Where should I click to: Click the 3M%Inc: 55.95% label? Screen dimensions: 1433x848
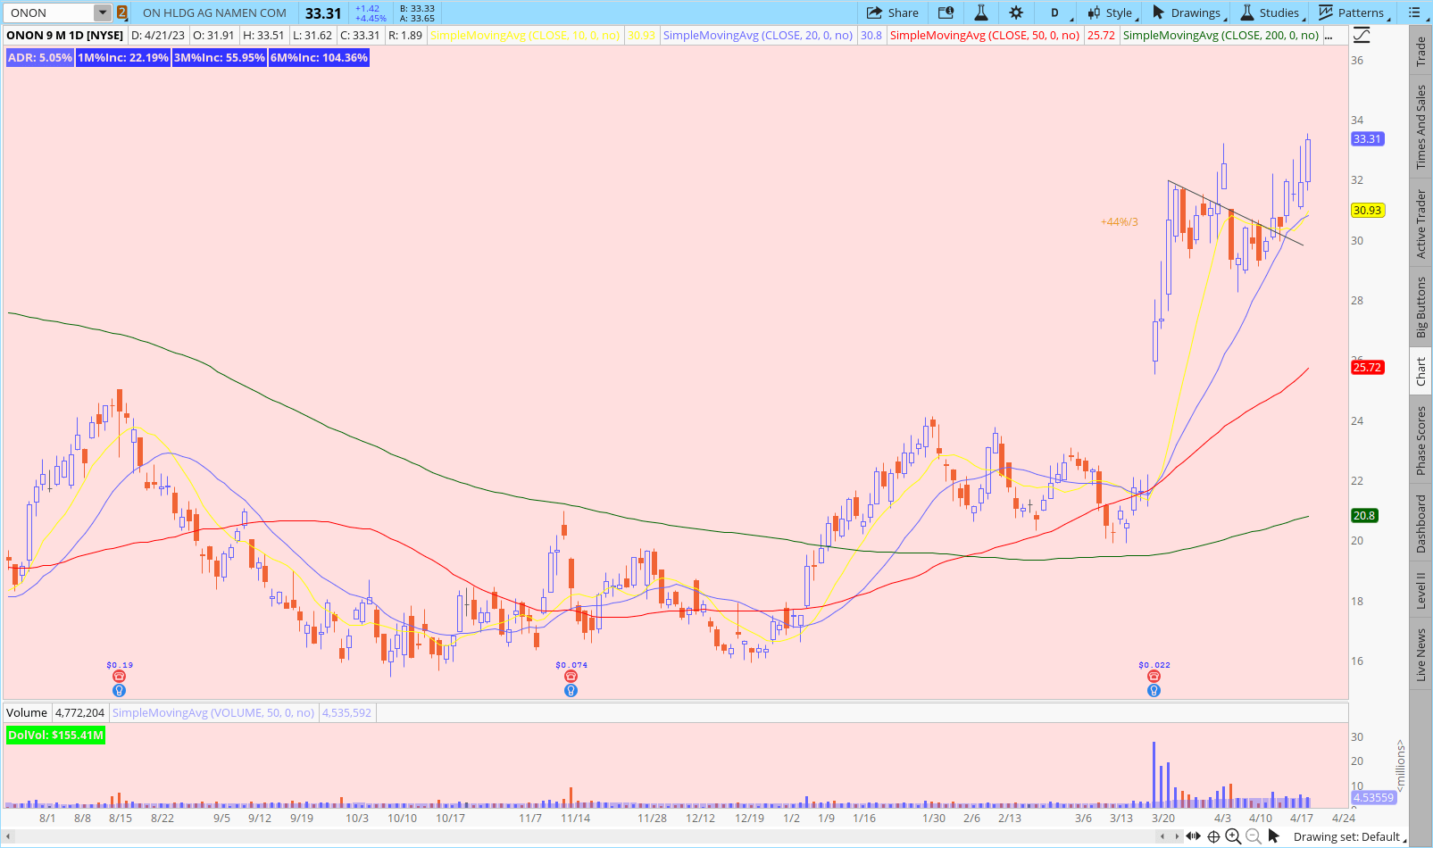[220, 57]
